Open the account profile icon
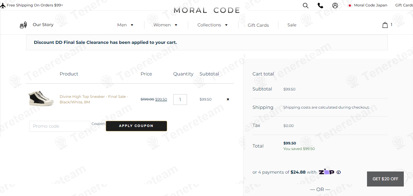 [x=335, y=5]
